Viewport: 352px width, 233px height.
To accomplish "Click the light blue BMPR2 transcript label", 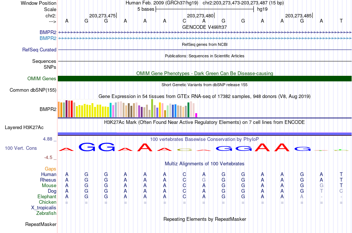I will [x=48, y=38].
